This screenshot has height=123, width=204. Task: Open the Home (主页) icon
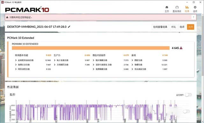(167, 9)
